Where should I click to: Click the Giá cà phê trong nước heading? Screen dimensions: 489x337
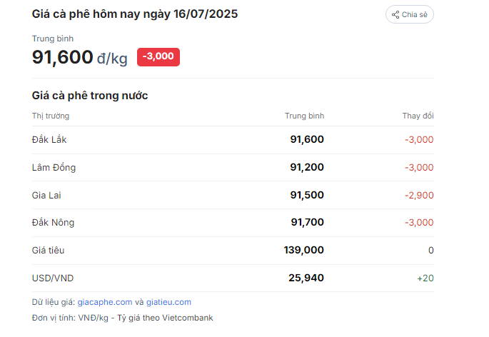[x=90, y=96]
